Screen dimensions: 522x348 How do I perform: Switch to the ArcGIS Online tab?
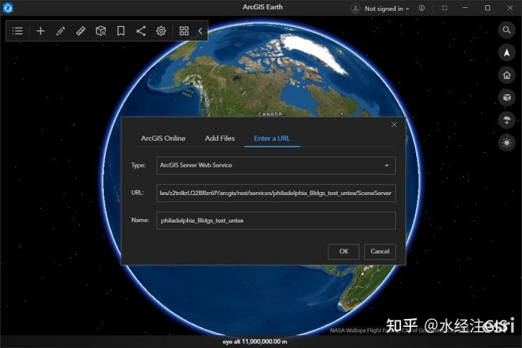(x=163, y=138)
